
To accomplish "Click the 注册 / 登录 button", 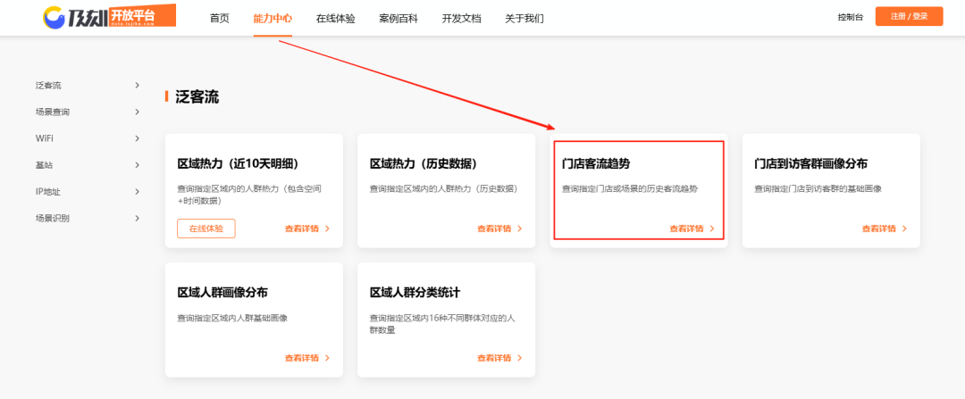I will (909, 17).
